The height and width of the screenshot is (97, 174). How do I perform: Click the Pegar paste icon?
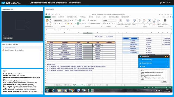coord(47,21)
